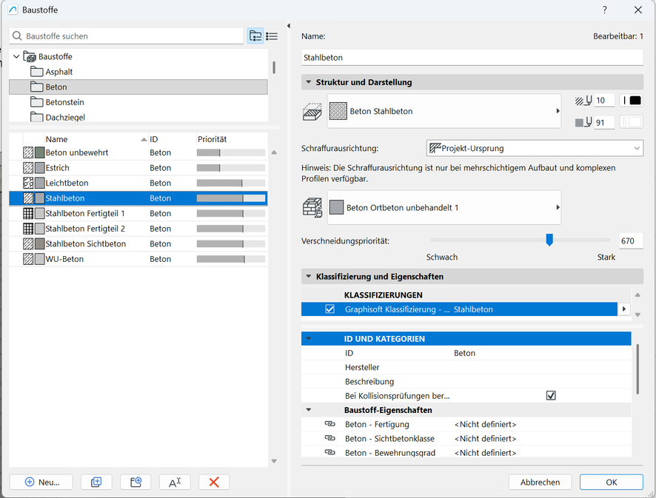This screenshot has height=498, width=656.
Task: Click the priority value field 670
Action: pos(631,240)
